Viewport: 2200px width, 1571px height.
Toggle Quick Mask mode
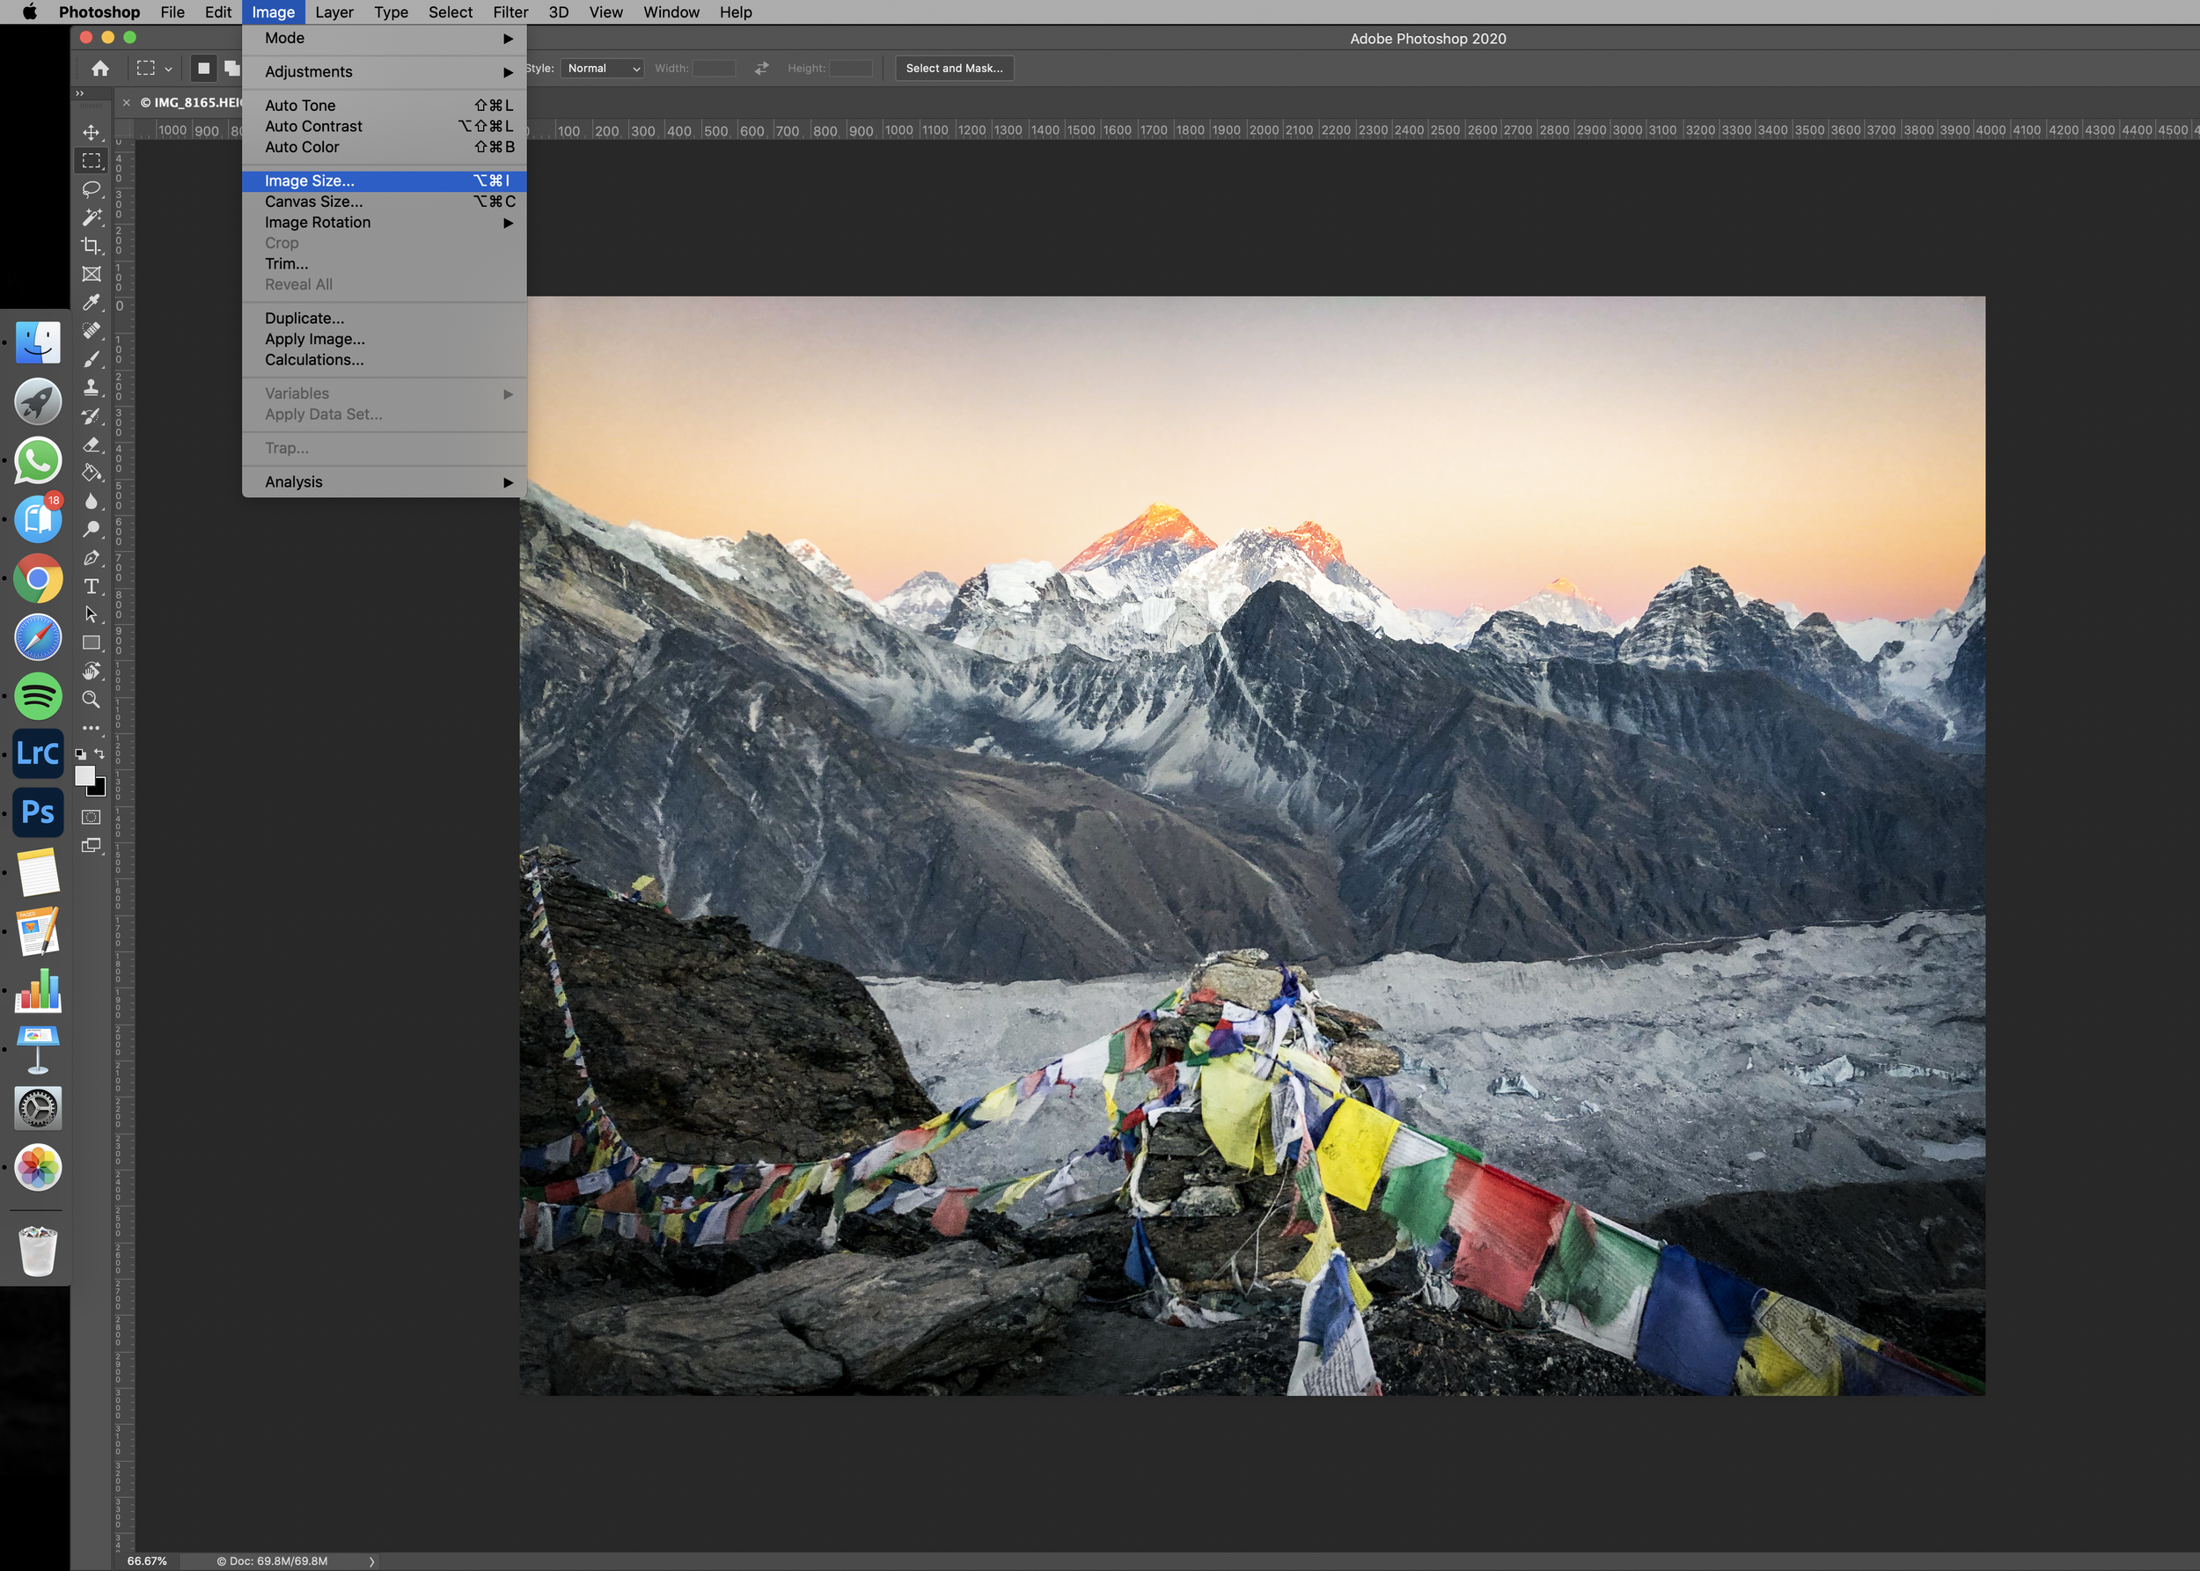point(92,818)
